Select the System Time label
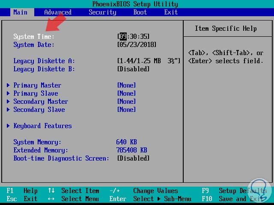Viewport: 274px width, 205px height. (34, 37)
